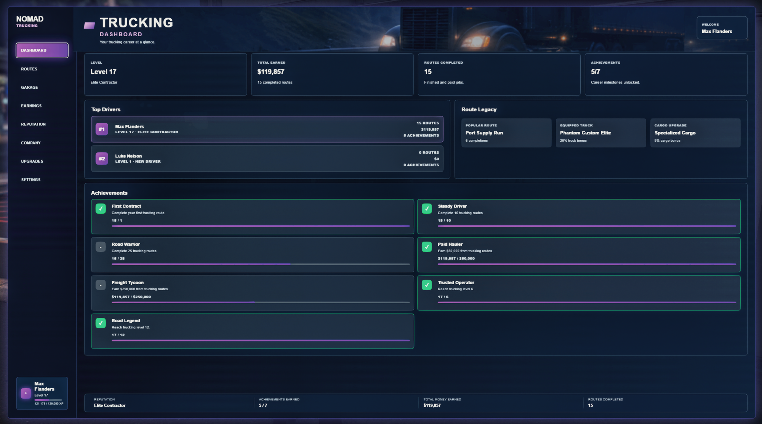
Task: Click Paid Hauler completed check icon
Action: click(x=427, y=247)
